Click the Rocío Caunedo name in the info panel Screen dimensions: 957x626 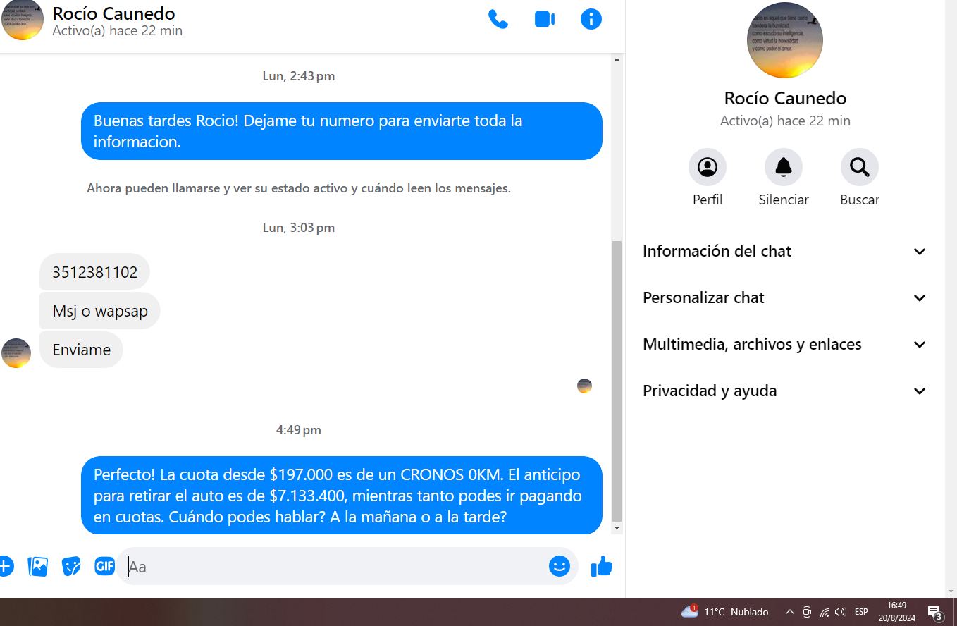click(785, 98)
